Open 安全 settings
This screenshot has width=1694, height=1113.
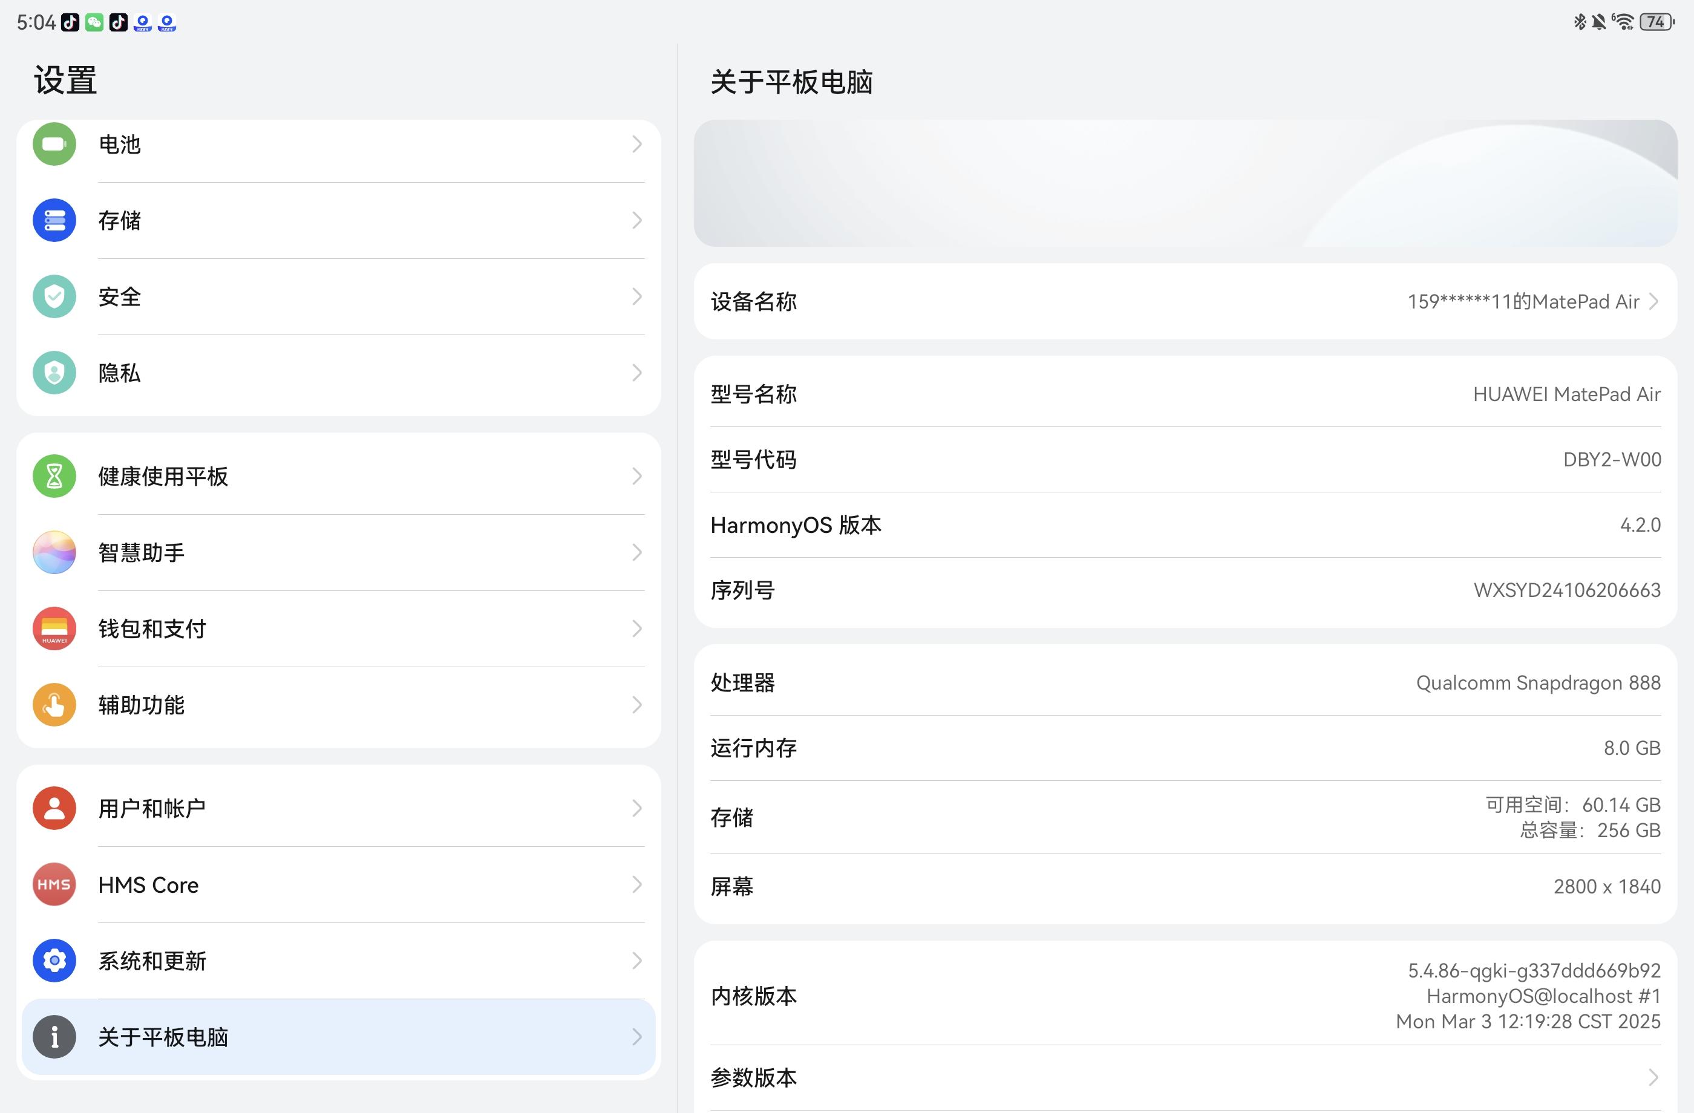(339, 297)
